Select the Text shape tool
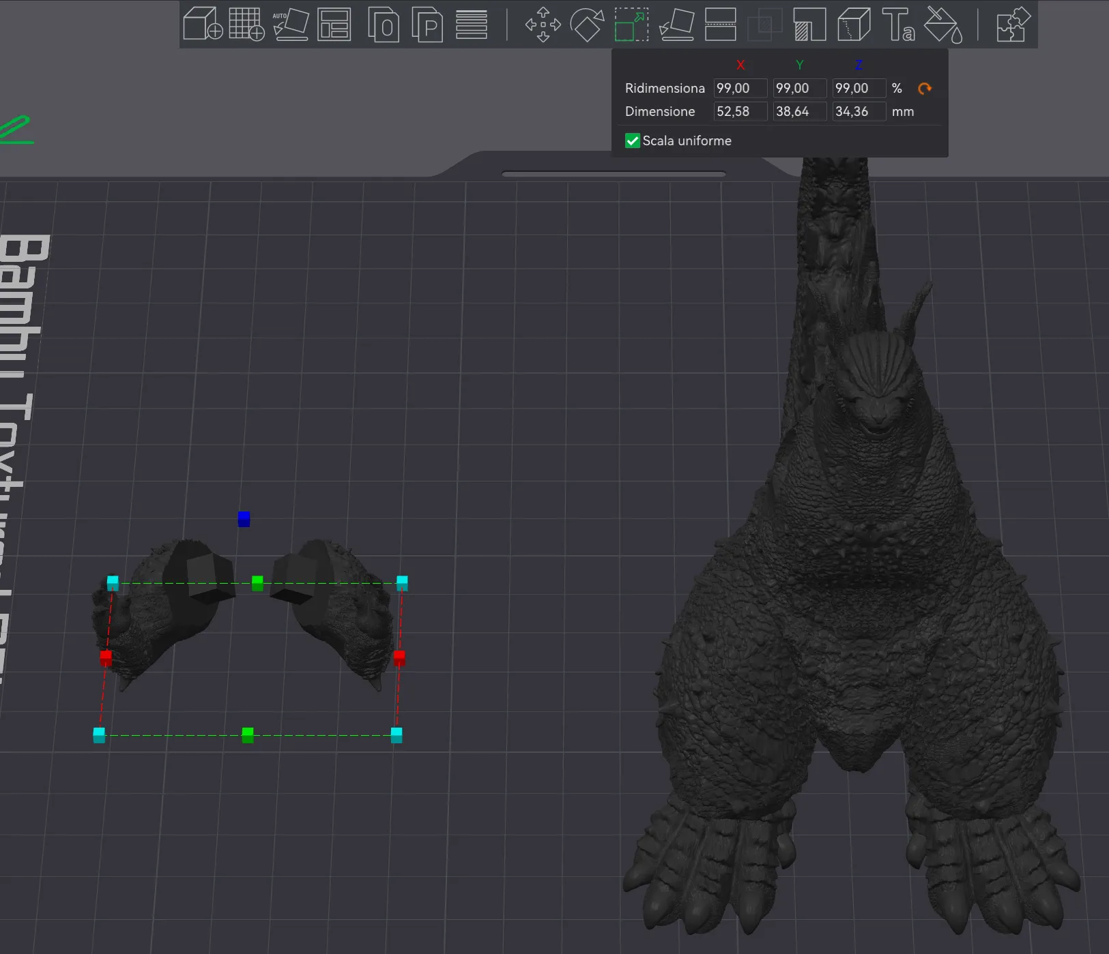Screen dimensions: 1109x954 (x=898, y=25)
